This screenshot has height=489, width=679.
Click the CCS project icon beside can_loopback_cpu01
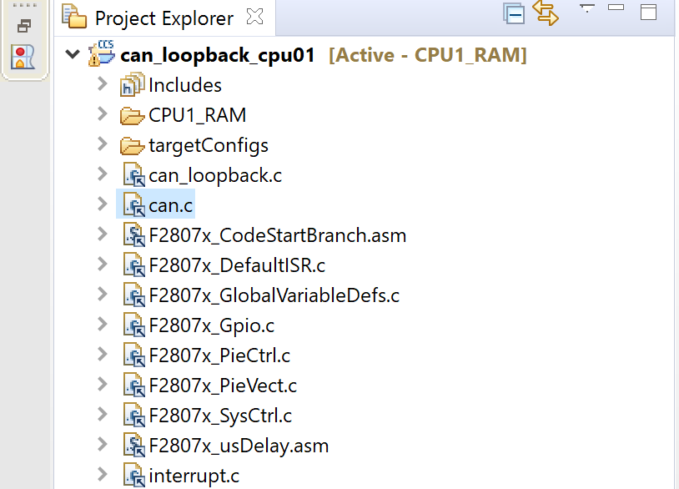[101, 52]
